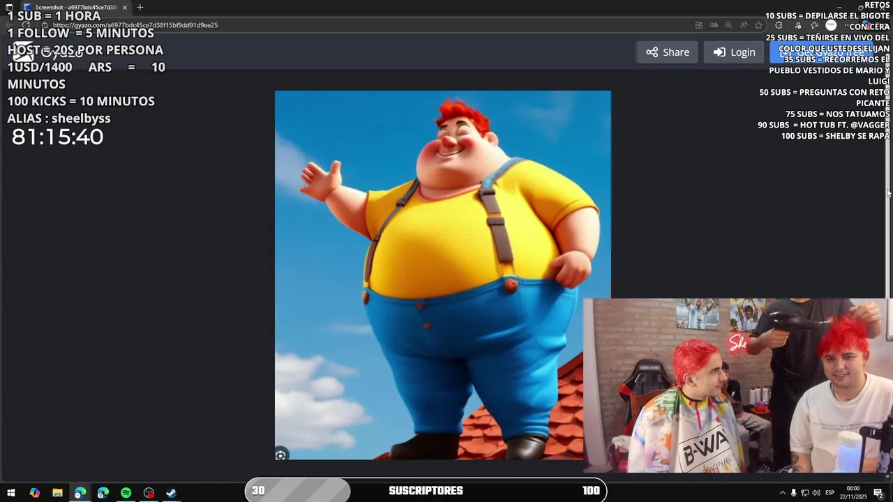Open Spotify from the taskbar

tap(126, 493)
